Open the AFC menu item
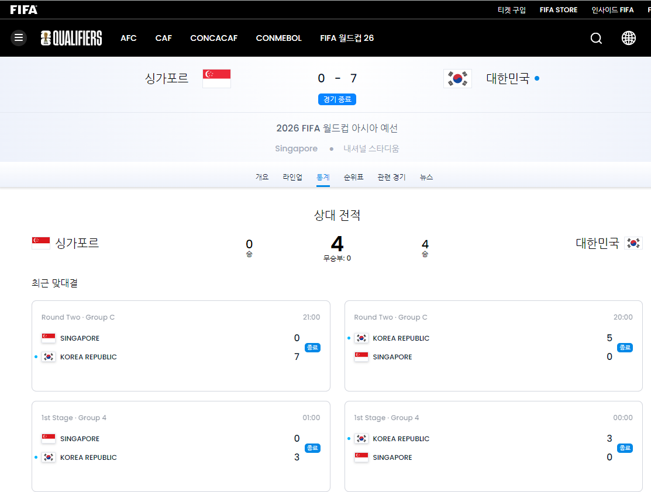This screenshot has height=492, width=651. click(128, 38)
